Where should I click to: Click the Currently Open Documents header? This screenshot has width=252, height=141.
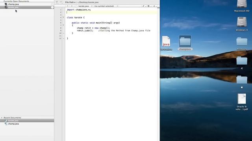pos(16,1)
